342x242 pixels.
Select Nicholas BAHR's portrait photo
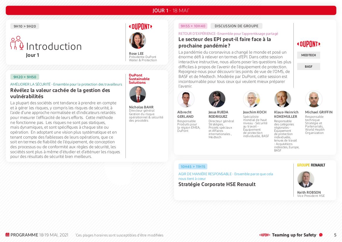pyautogui.click(x=138, y=94)
